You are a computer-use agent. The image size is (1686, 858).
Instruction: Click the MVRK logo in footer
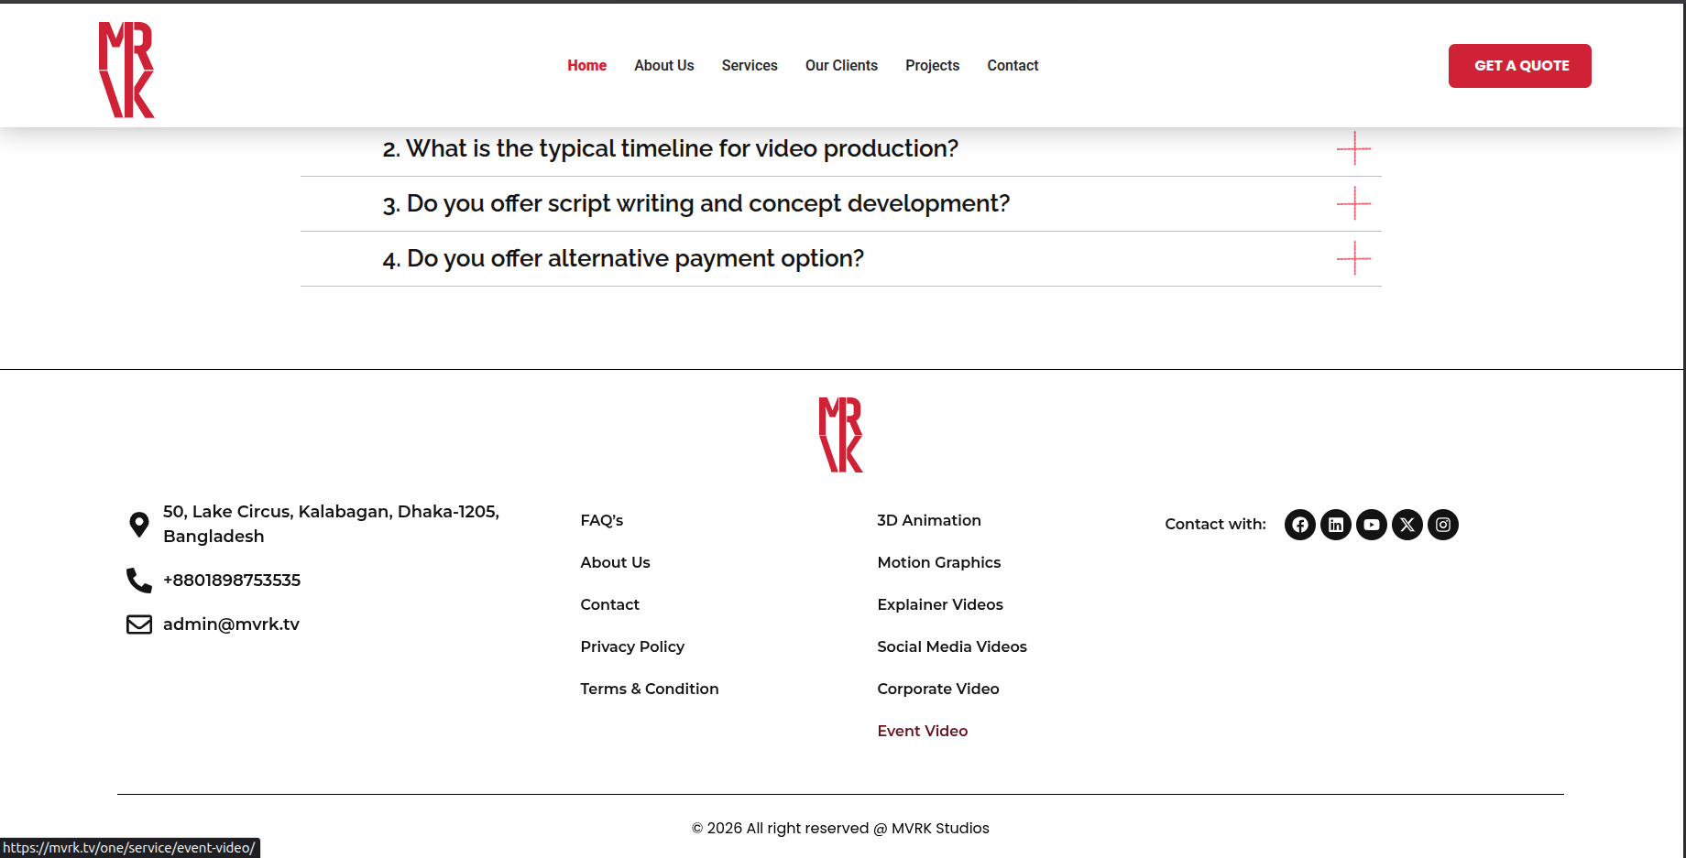click(x=840, y=435)
